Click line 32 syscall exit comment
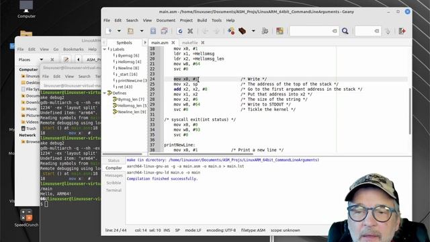The height and width of the screenshot is (242, 430). coord(200,120)
